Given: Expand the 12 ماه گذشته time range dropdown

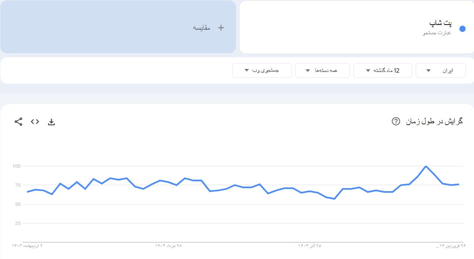Looking at the screenshot, I should pos(383,70).
